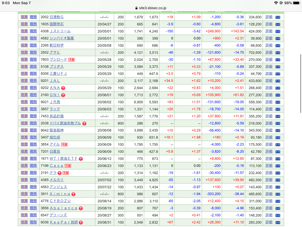The image size is (302, 227).
Task: Click mail icon in the ブシロード row
Action: (278, 60)
